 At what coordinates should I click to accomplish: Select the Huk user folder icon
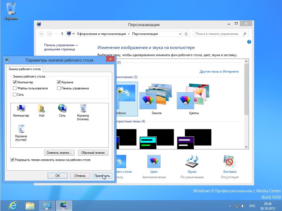click(x=42, y=111)
